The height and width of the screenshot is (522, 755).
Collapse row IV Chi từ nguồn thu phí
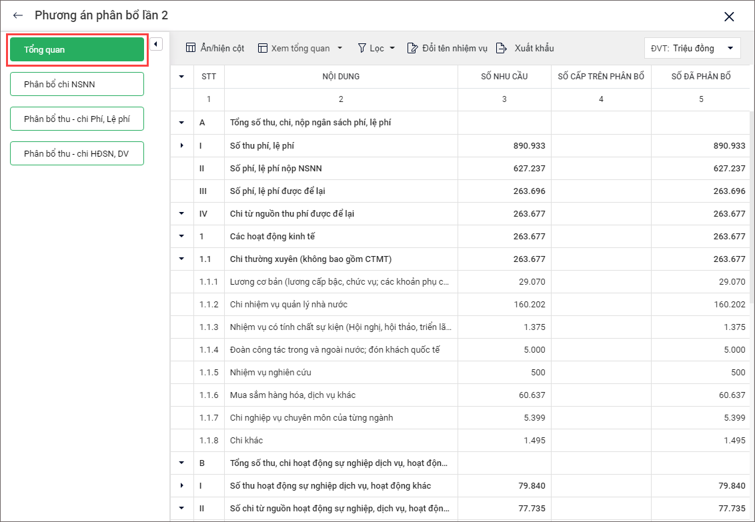(181, 214)
